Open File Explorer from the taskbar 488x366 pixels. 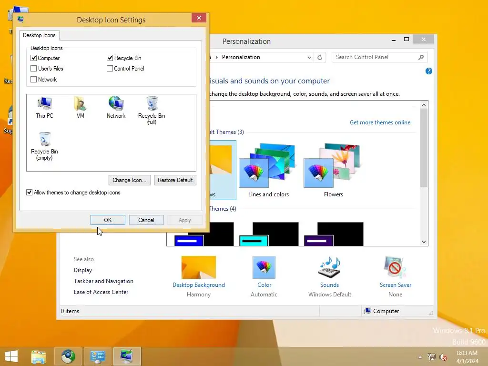tap(39, 356)
